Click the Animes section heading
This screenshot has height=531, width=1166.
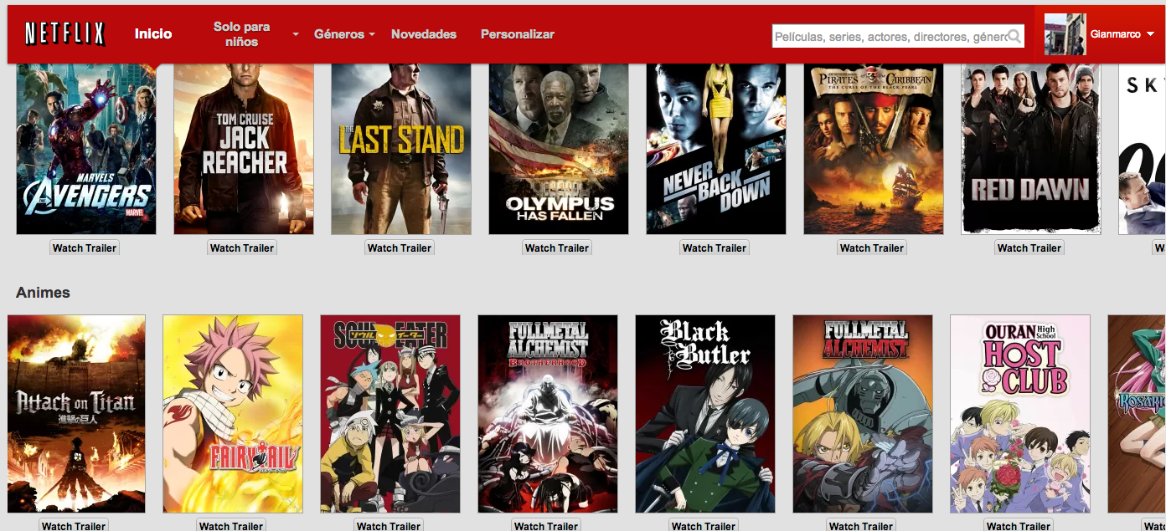[43, 293]
